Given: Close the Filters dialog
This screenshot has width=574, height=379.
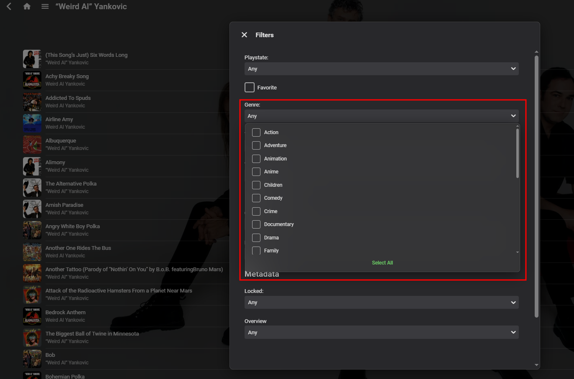Looking at the screenshot, I should (x=245, y=35).
